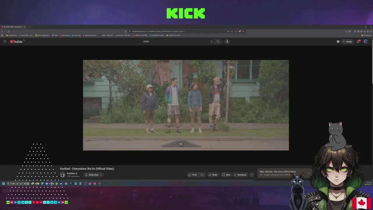Open the Entertainment bookmark folder
Viewport: 373px width, 210px height.
(x=11, y=35)
